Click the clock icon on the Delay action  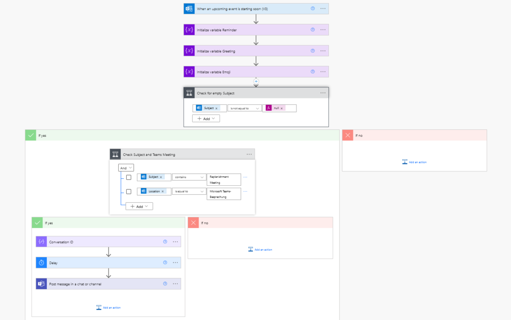[41, 263]
